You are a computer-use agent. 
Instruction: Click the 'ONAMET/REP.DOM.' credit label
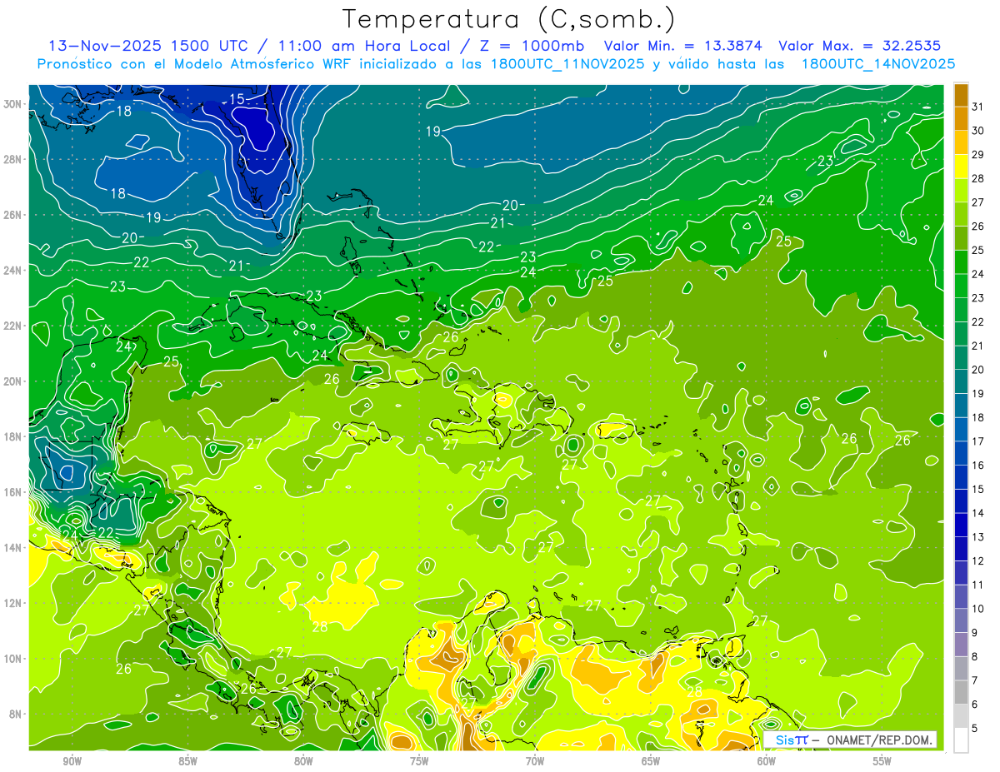click(879, 740)
